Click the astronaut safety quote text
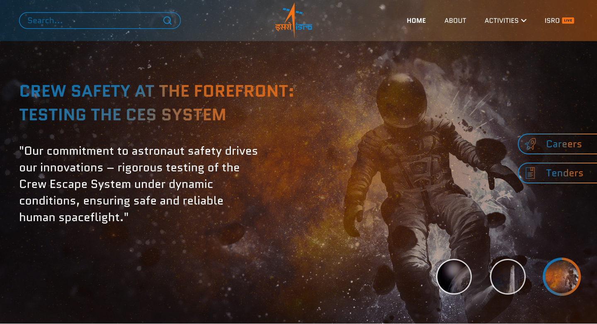597x324 pixels. pyautogui.click(x=138, y=184)
